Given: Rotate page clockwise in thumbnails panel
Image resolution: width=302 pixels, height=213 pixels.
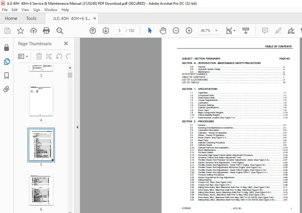Looking at the screenshot, I should coord(68,56).
